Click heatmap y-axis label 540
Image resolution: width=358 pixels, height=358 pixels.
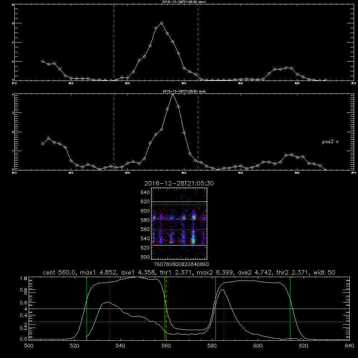tap(145, 238)
